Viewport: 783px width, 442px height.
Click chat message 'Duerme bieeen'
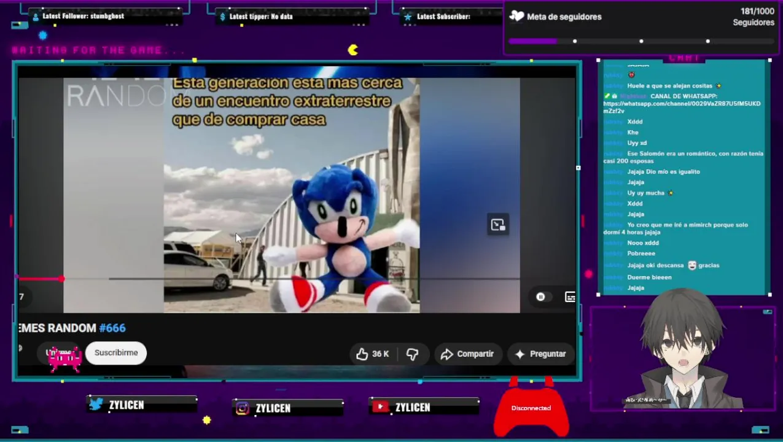(x=649, y=277)
